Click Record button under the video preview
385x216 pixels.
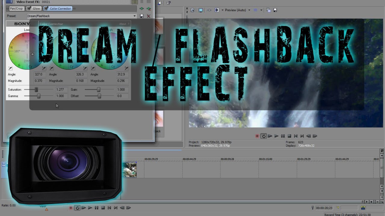coord(257,136)
